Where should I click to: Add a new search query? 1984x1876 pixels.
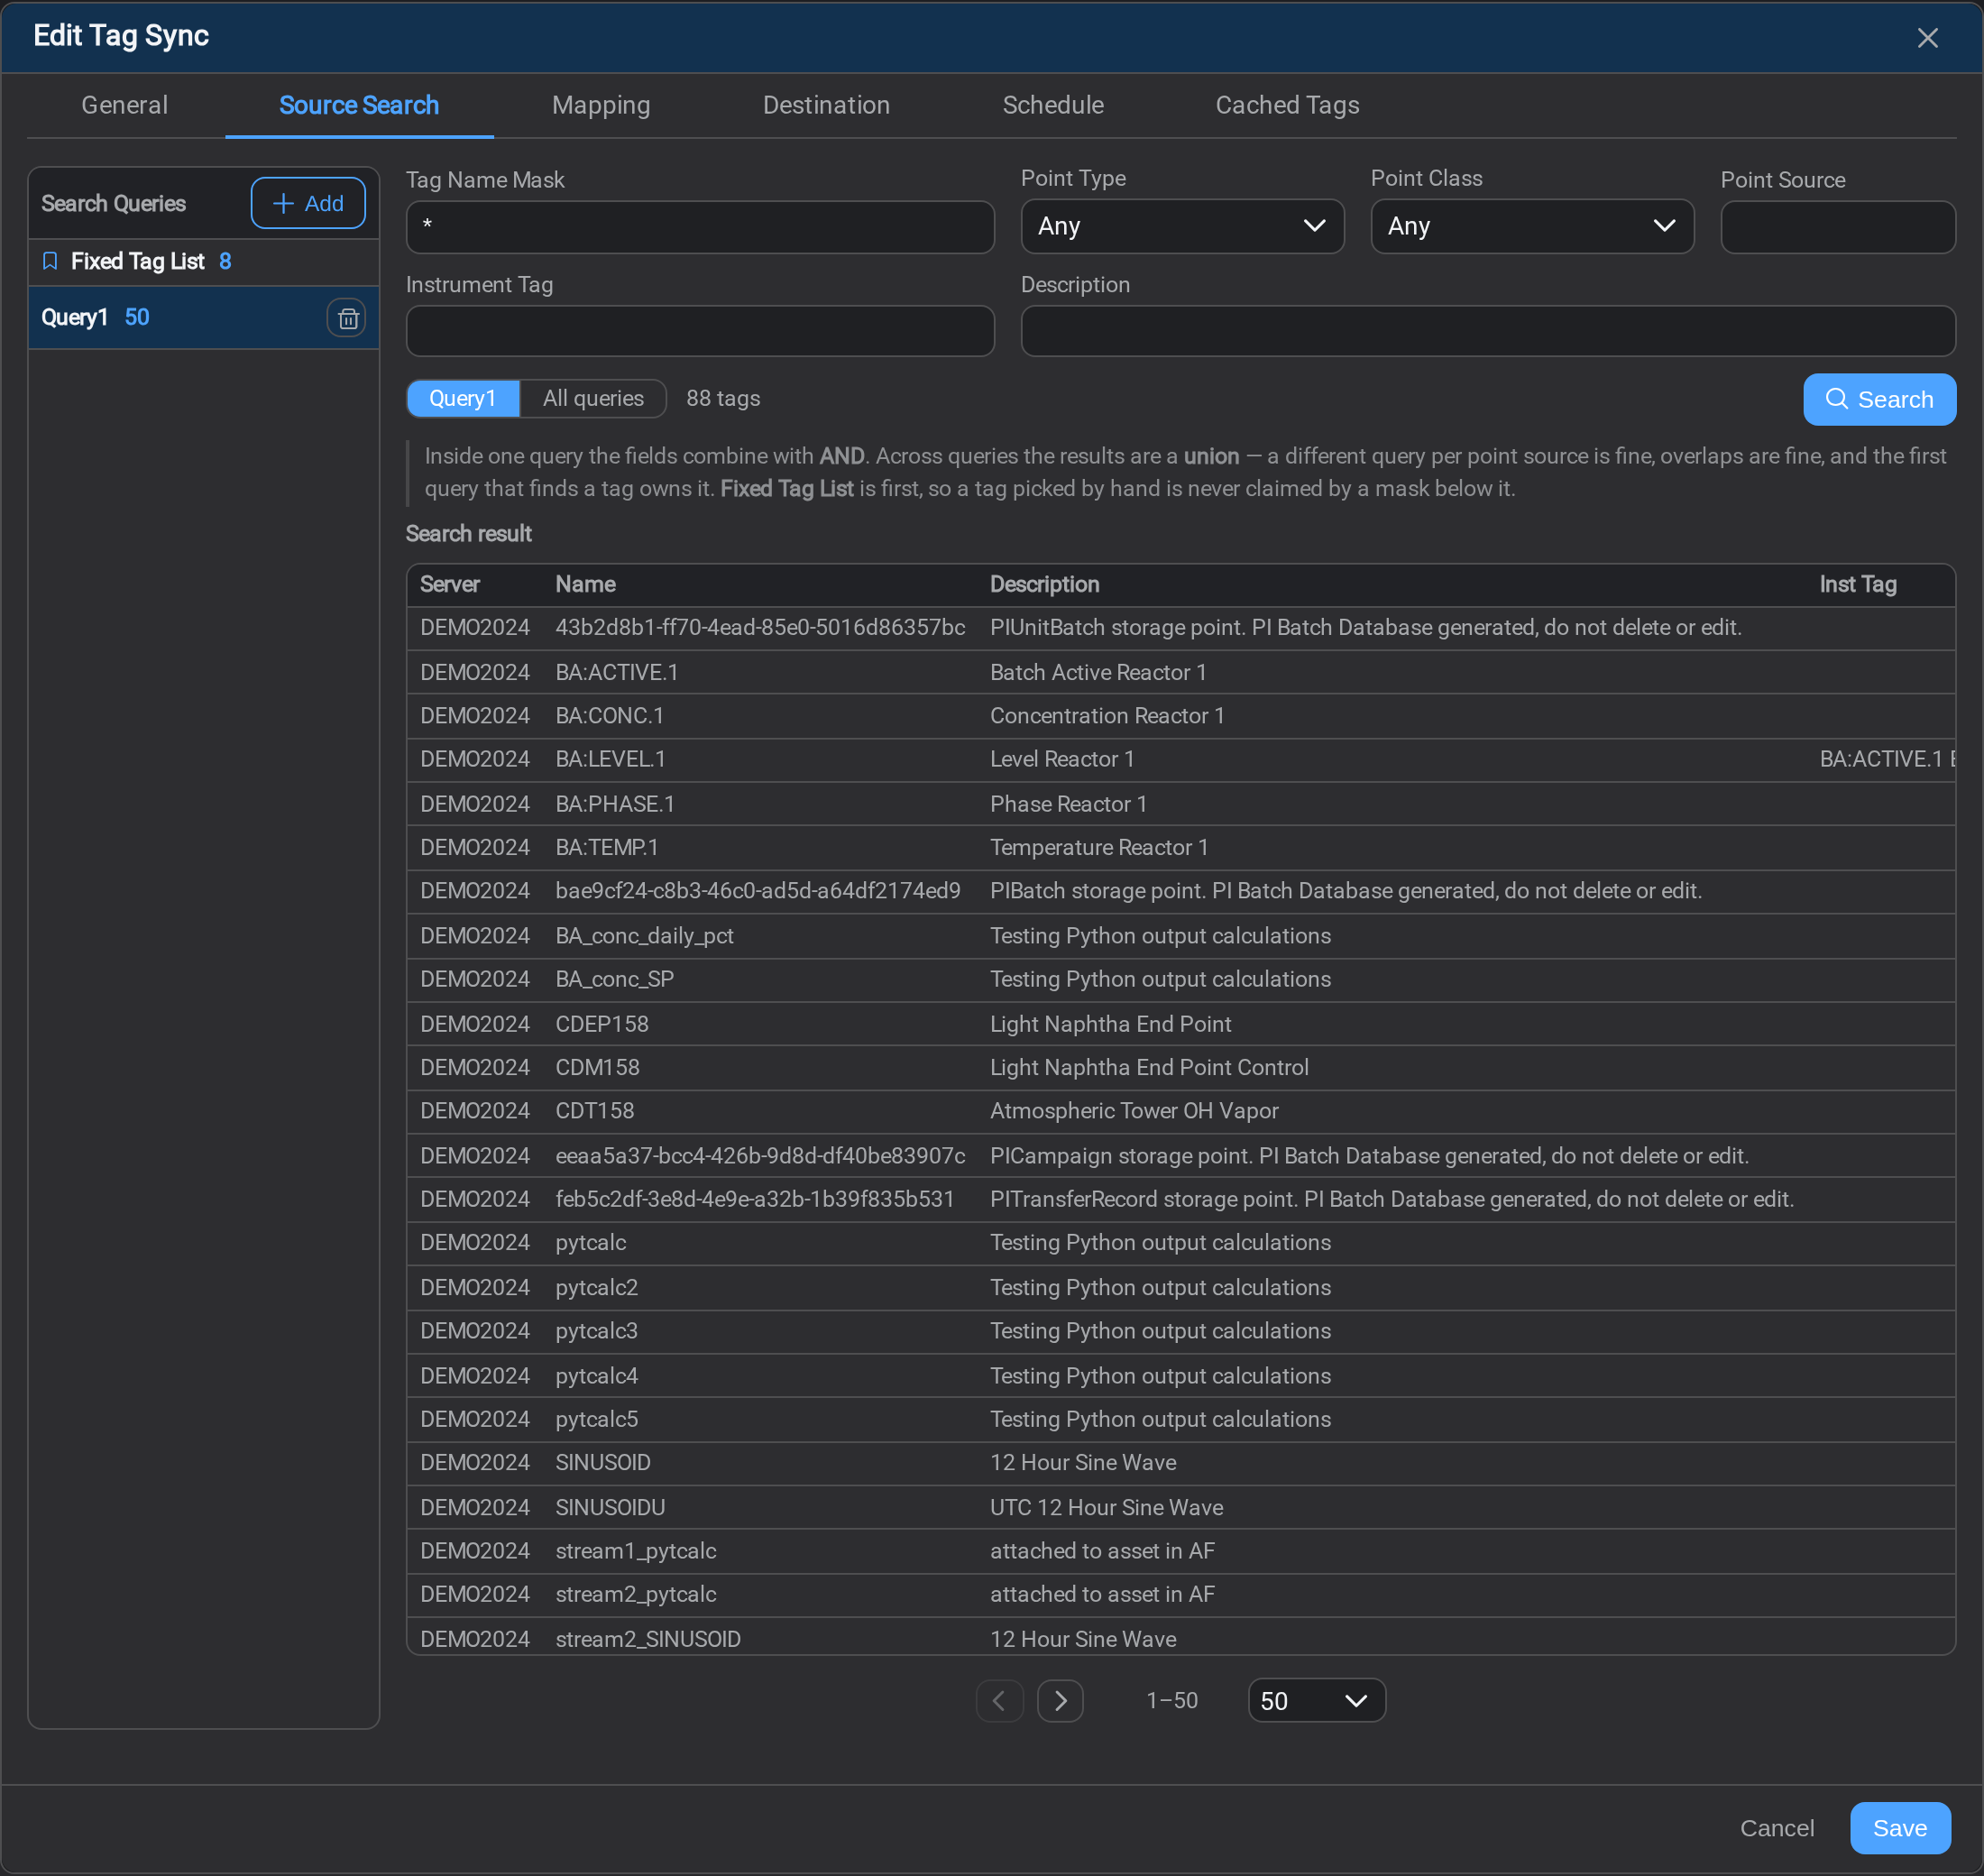[x=308, y=203]
